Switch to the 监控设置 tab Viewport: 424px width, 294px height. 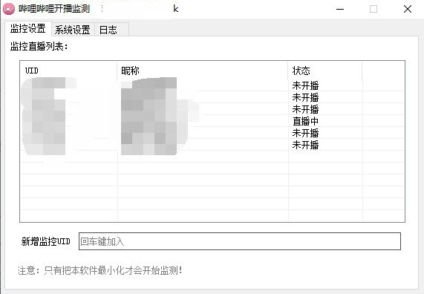(x=28, y=29)
